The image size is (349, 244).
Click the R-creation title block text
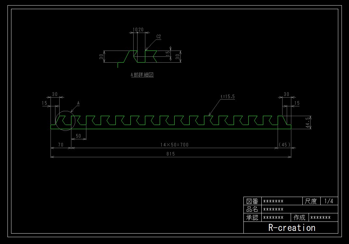pyautogui.click(x=292, y=228)
